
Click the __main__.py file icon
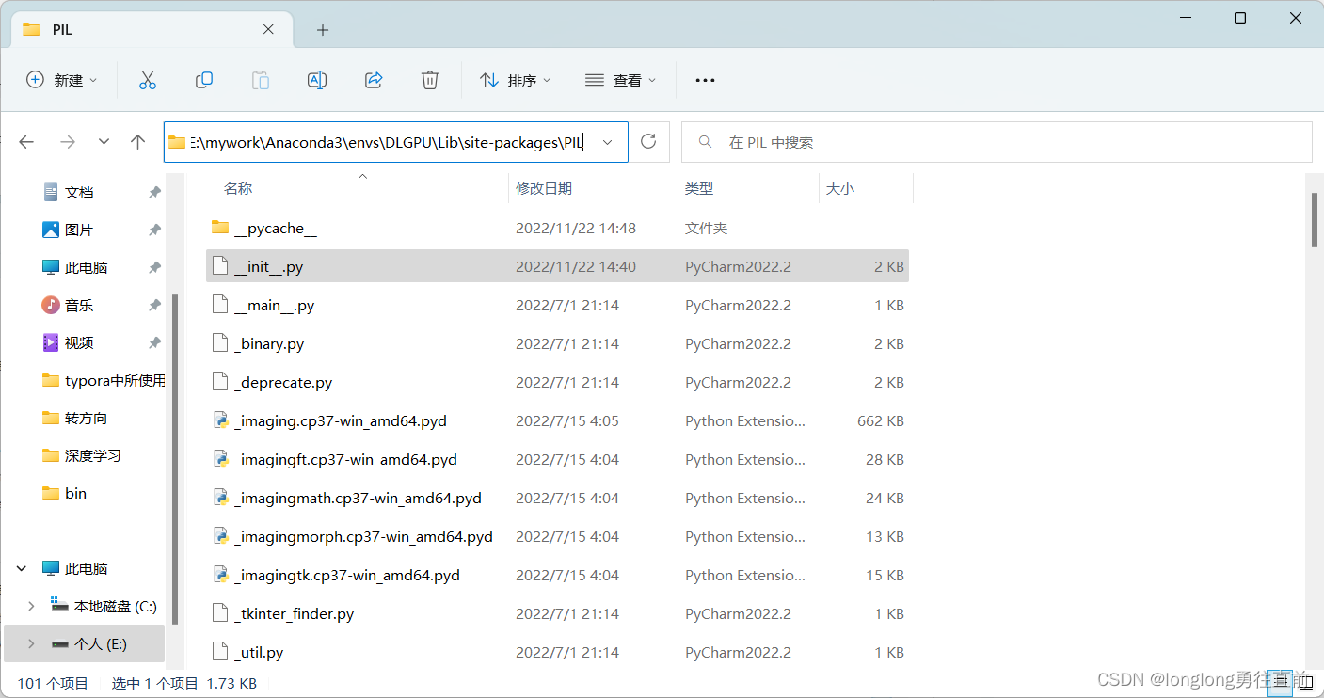click(x=220, y=305)
